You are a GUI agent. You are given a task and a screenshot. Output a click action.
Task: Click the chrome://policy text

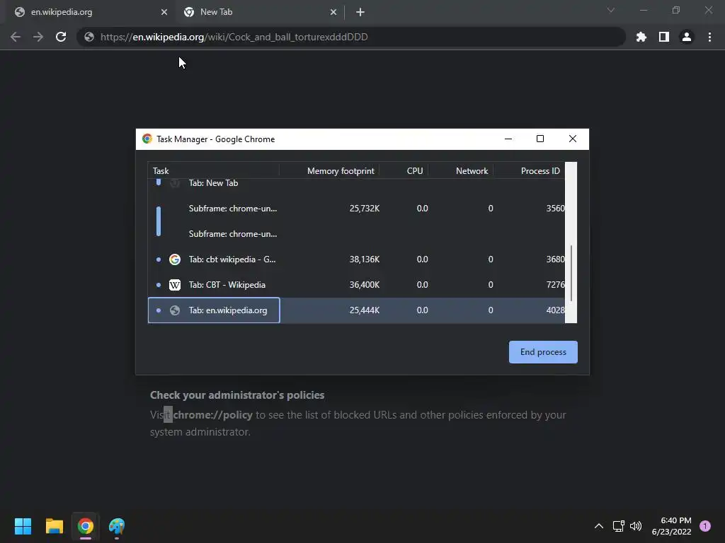[212, 414]
